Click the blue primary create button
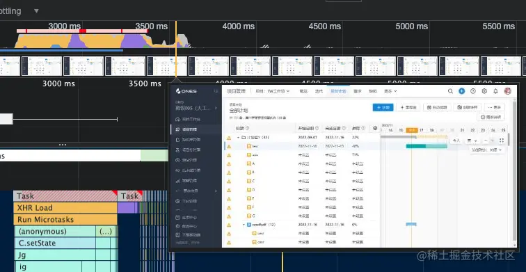The height and width of the screenshot is (272, 526). point(383,107)
